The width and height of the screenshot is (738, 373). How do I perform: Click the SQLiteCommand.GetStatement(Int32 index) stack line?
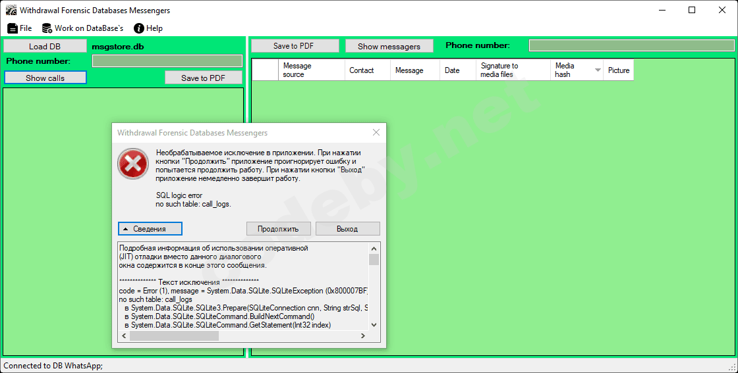228,324
